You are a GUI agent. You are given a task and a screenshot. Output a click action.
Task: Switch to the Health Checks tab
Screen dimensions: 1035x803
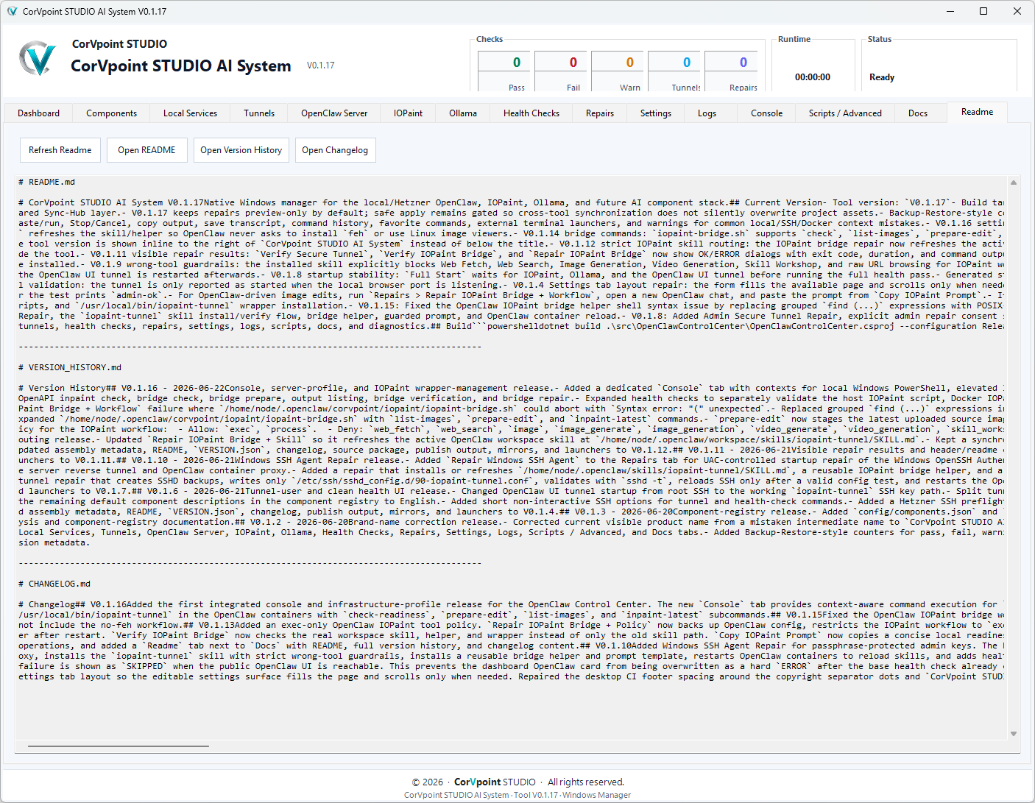pos(531,113)
